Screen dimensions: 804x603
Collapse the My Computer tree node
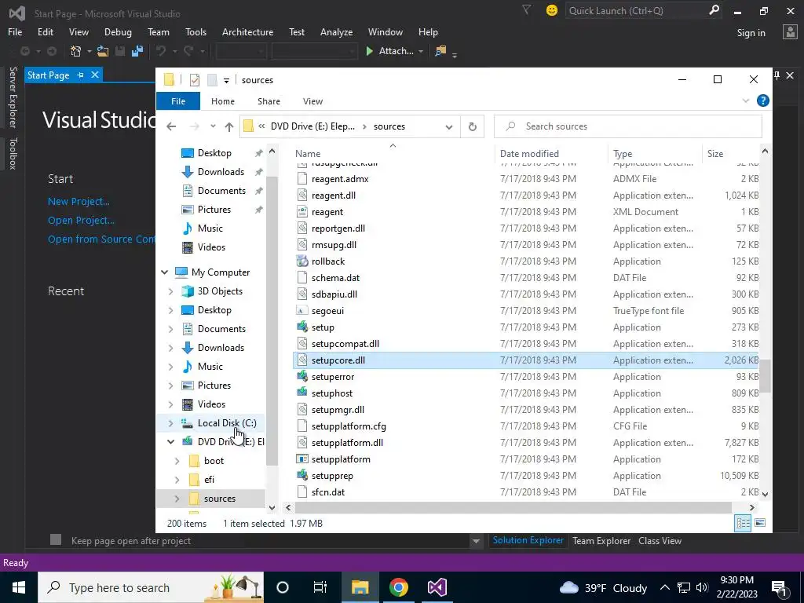165,272
